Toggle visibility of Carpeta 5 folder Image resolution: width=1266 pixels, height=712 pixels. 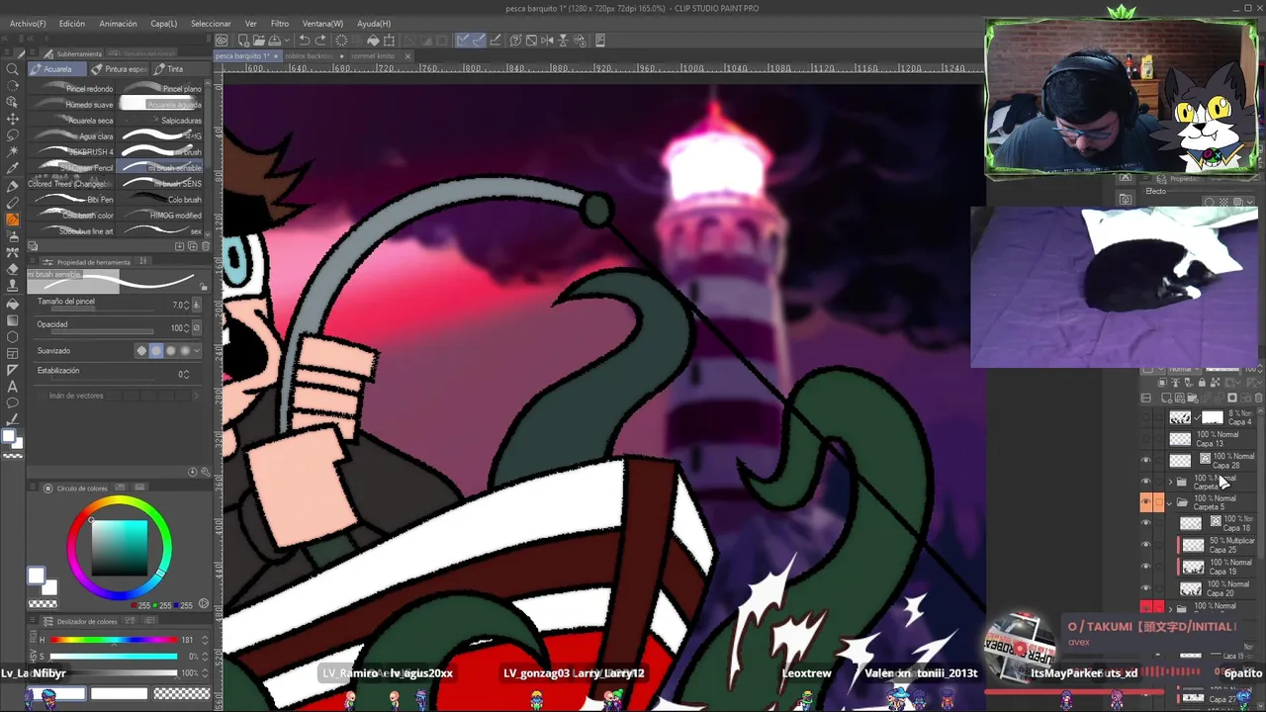(1146, 502)
